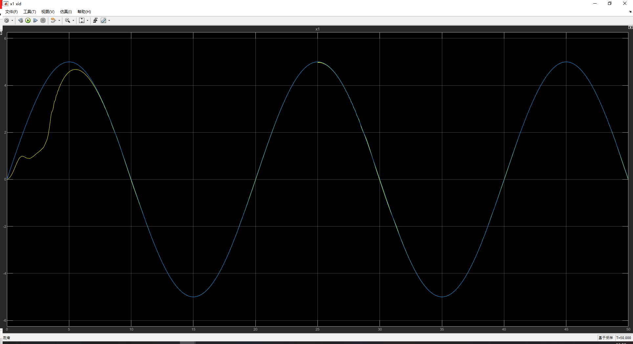633x344 pixels.
Task: Click the step back simulation icon
Action: tap(20, 20)
